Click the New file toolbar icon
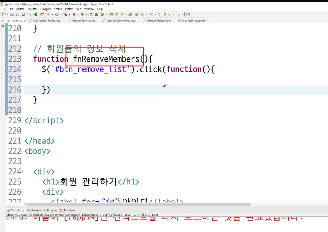328x232 pixels. click(4, 15)
